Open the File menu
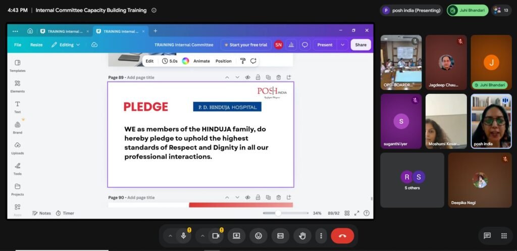Viewport: 517px width, 251px height. click(x=18, y=45)
